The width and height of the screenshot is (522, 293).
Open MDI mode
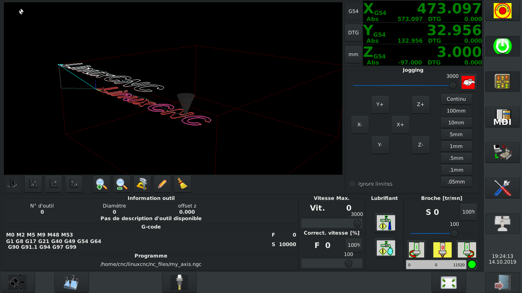503,117
